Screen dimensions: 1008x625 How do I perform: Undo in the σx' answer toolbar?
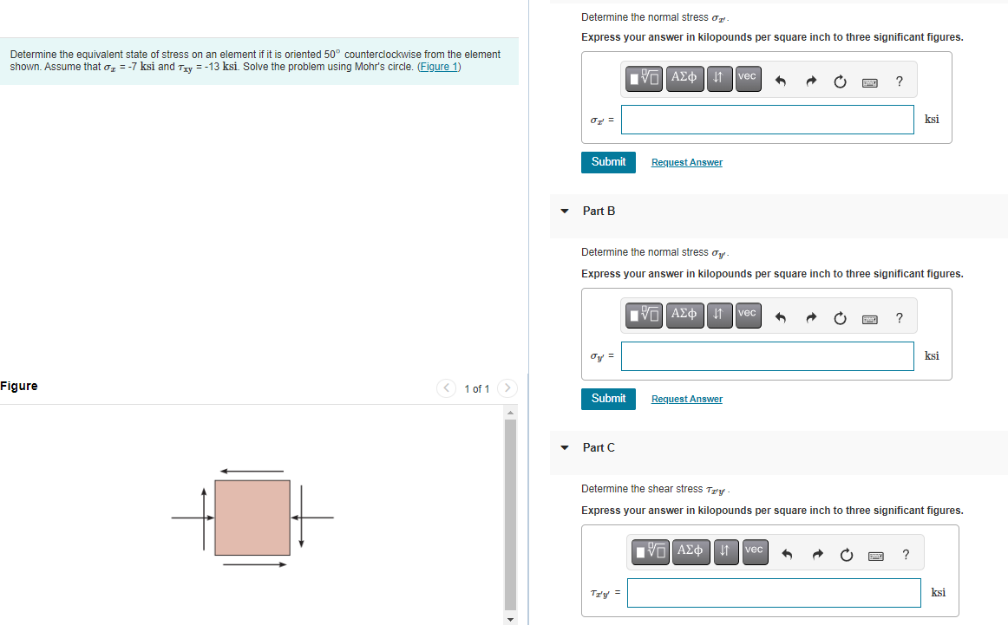pyautogui.click(x=781, y=81)
